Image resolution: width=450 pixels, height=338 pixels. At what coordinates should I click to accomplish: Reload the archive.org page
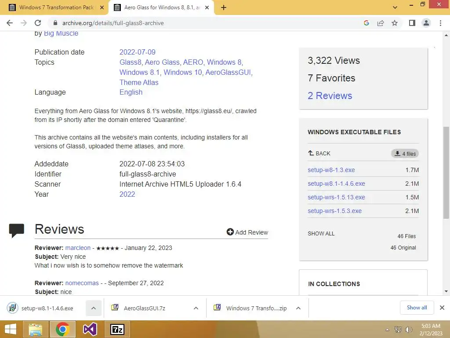(38, 23)
